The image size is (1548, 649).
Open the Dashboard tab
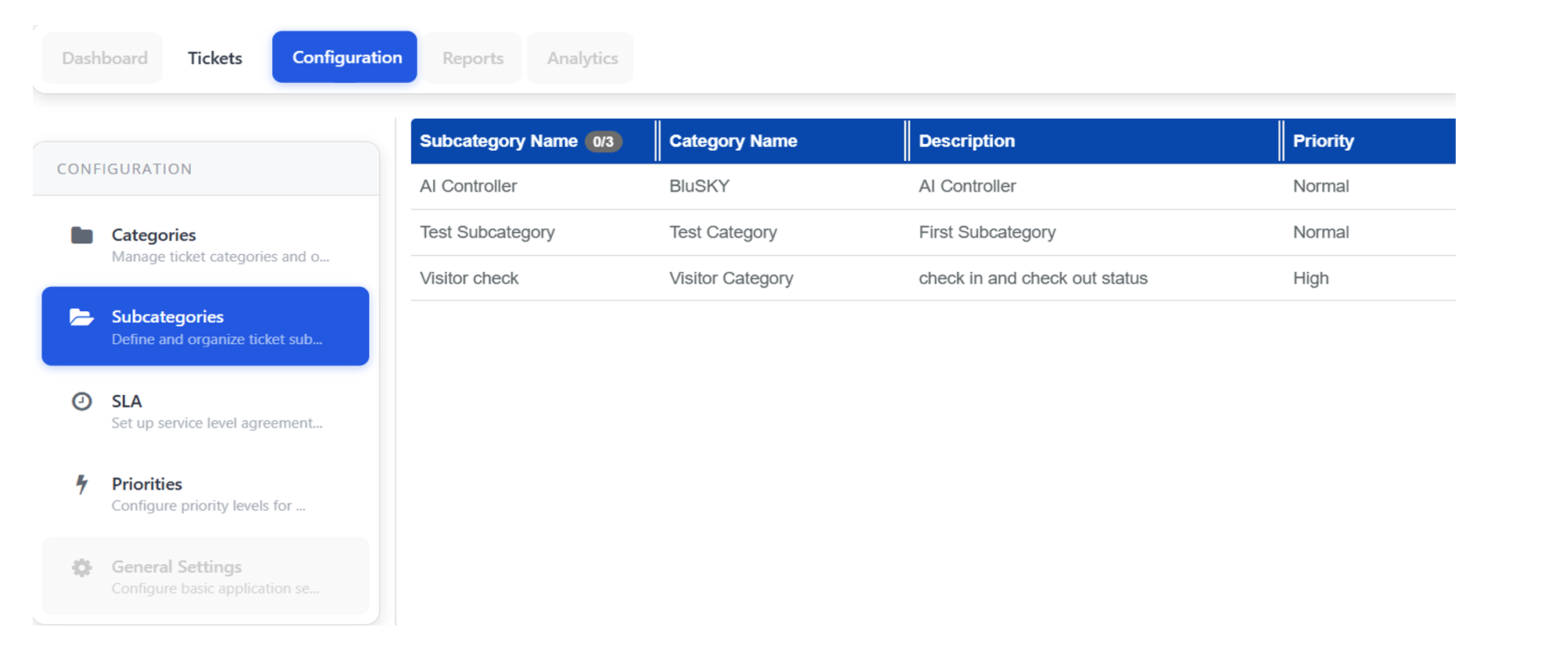(x=104, y=58)
